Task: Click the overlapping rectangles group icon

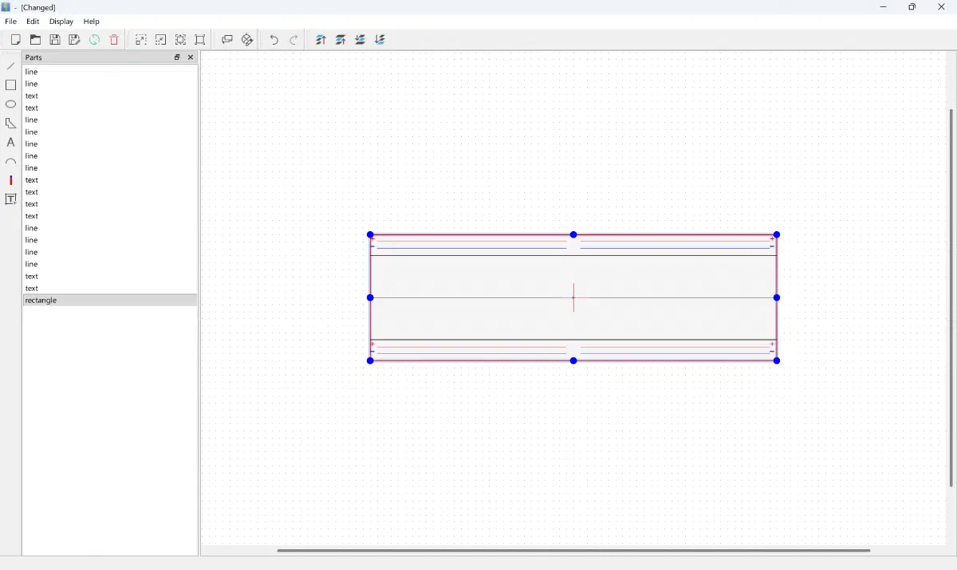Action: pyautogui.click(x=227, y=40)
